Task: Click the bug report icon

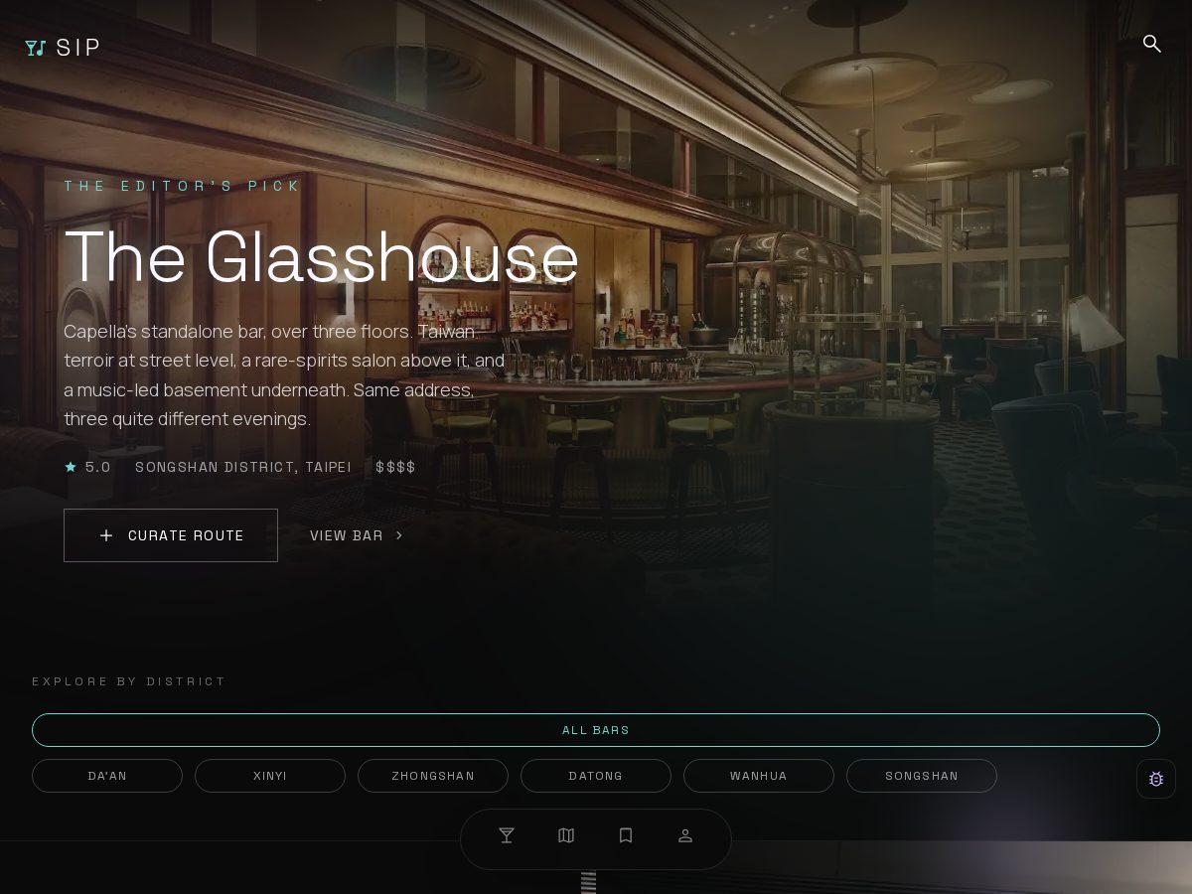Action: pos(1156,779)
